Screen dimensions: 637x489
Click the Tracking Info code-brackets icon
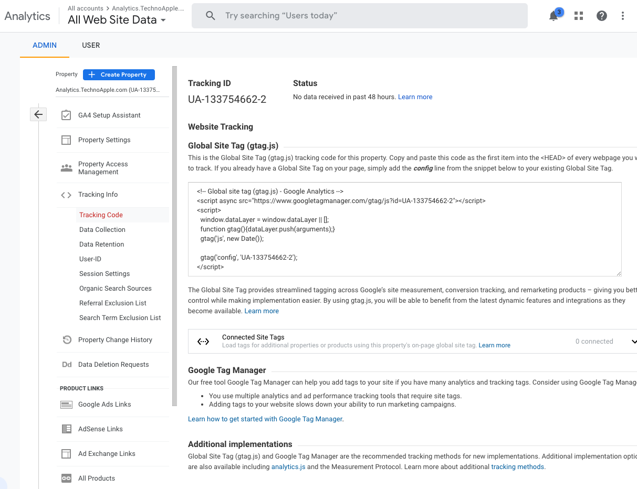pos(66,195)
